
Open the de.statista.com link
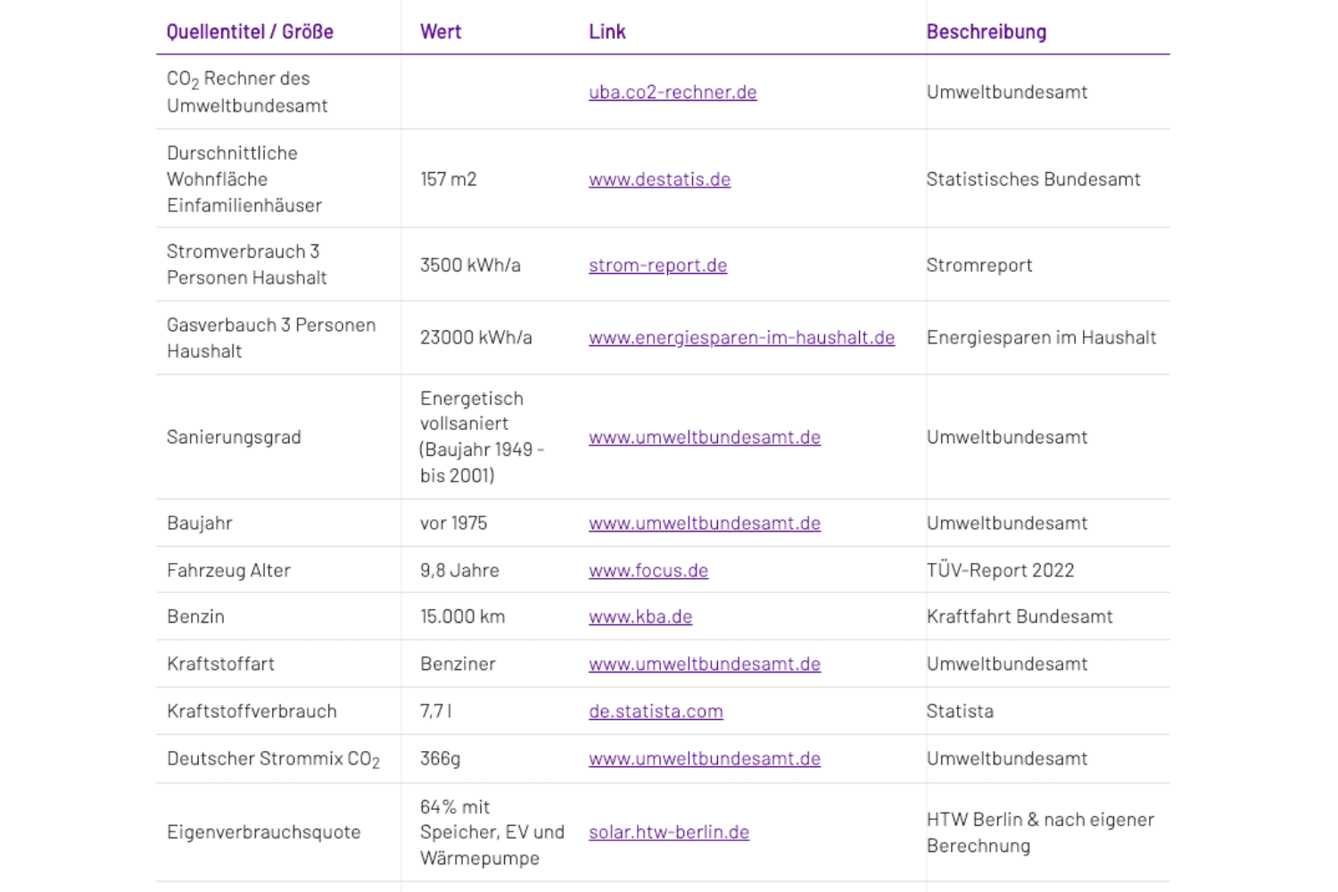pos(656,711)
